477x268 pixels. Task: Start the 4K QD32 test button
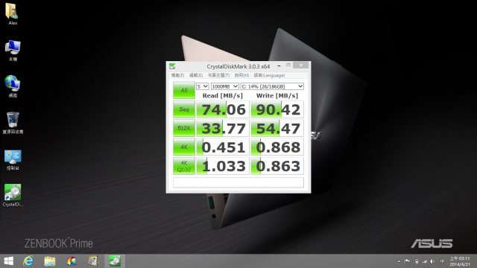pyautogui.click(x=184, y=166)
